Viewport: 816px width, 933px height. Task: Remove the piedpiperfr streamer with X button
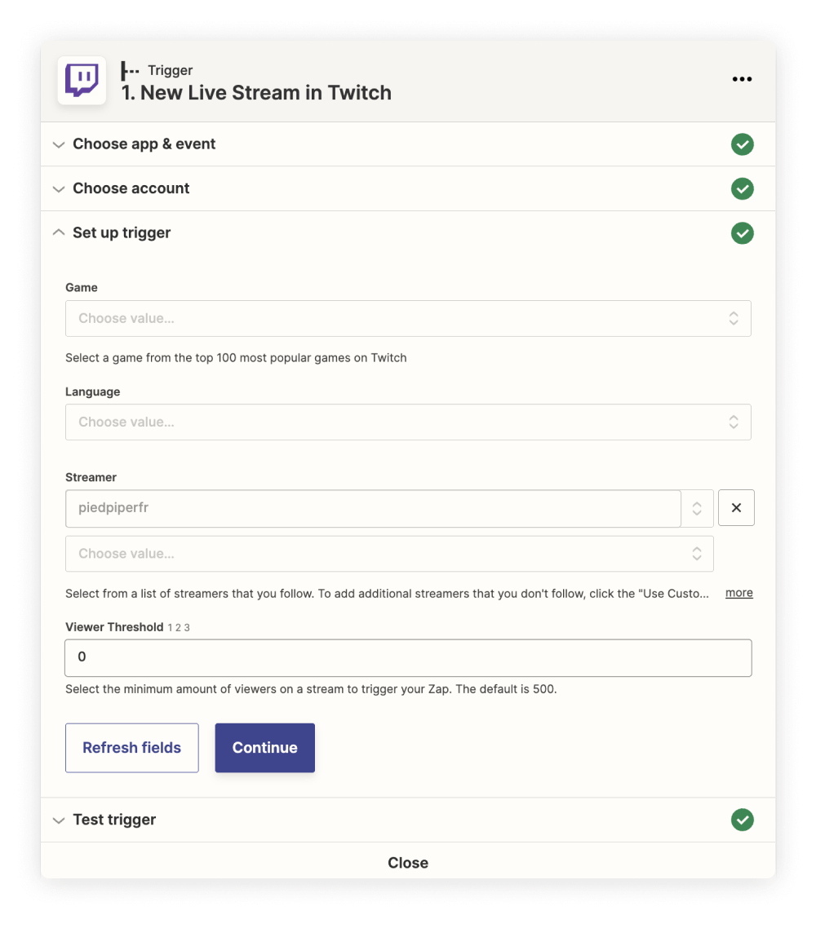736,507
